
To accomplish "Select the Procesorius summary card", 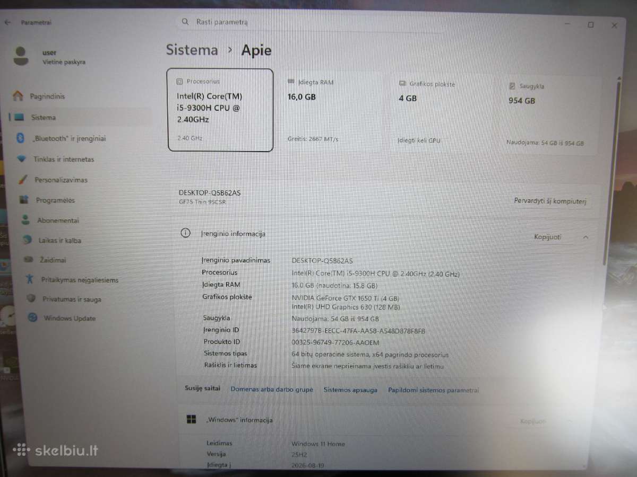I will (x=220, y=110).
